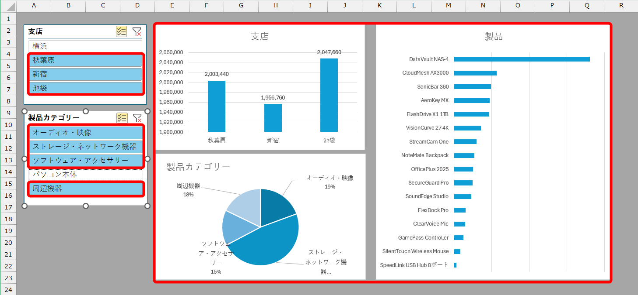The image size is (638, 295).
Task: Click the ClearVoice Mic label
Action: [x=431, y=224]
